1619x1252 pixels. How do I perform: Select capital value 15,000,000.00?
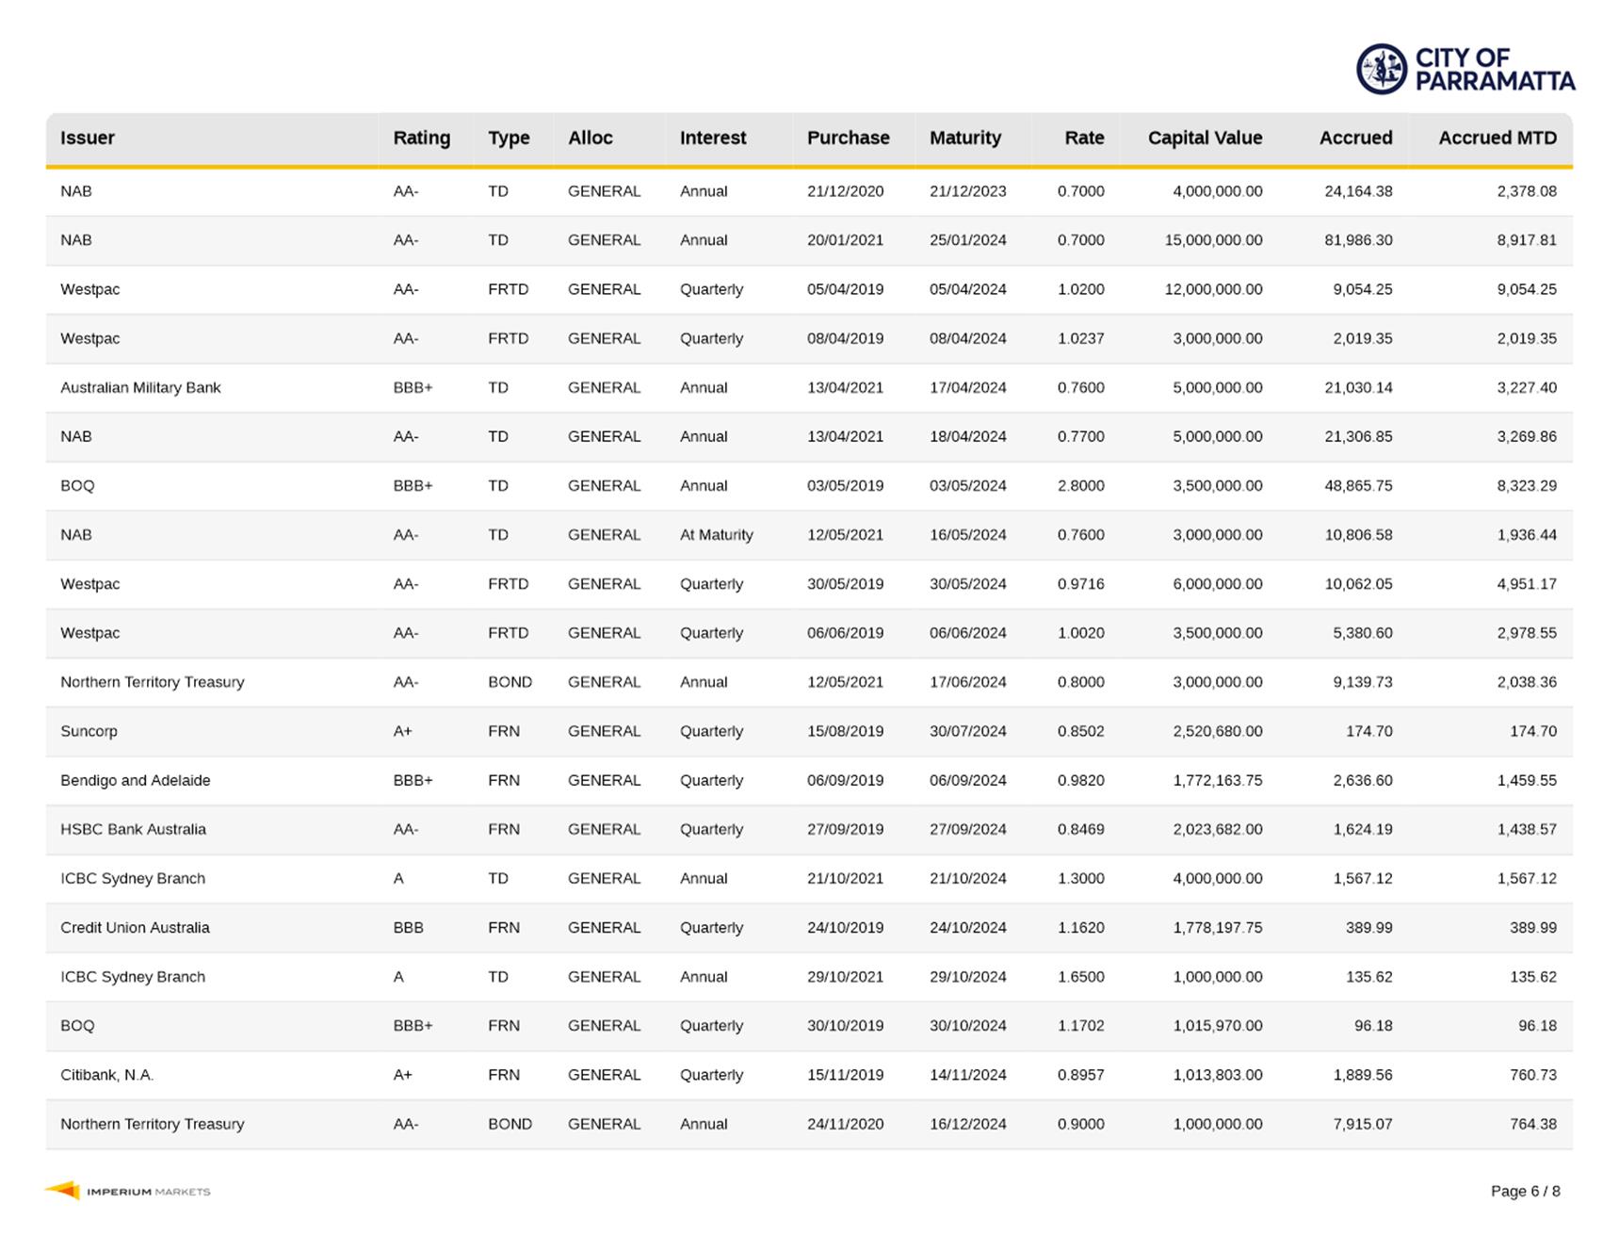[1213, 240]
